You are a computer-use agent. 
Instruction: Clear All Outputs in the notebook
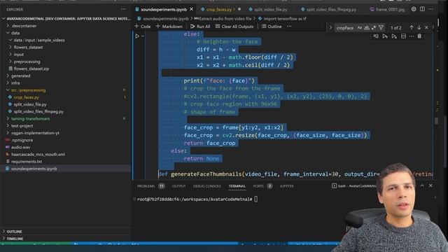point(234,27)
